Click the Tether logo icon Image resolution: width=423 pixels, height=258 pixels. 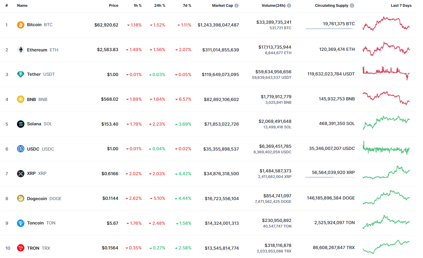pyautogui.click(x=21, y=74)
